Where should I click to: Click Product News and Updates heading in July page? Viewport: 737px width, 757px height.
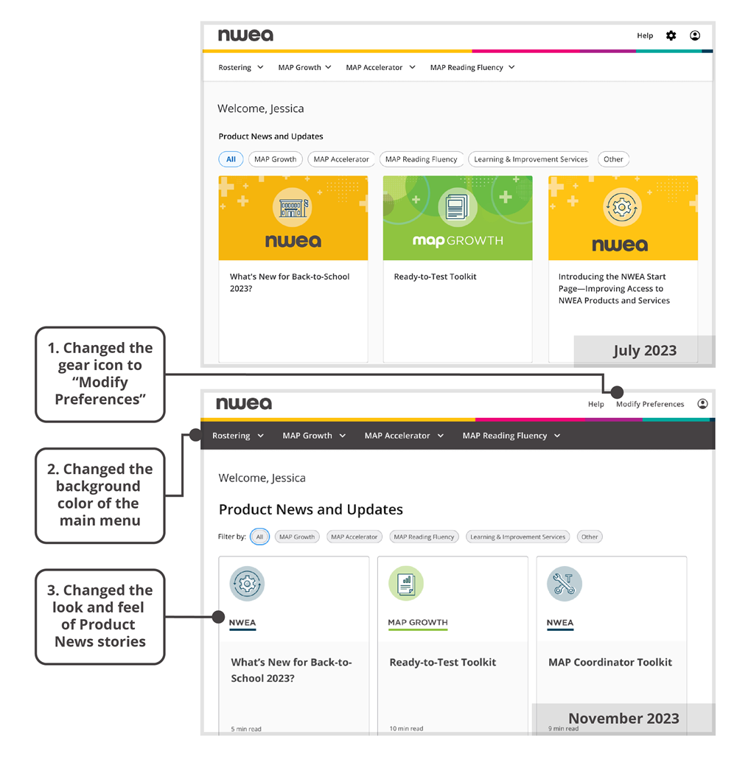tap(270, 136)
